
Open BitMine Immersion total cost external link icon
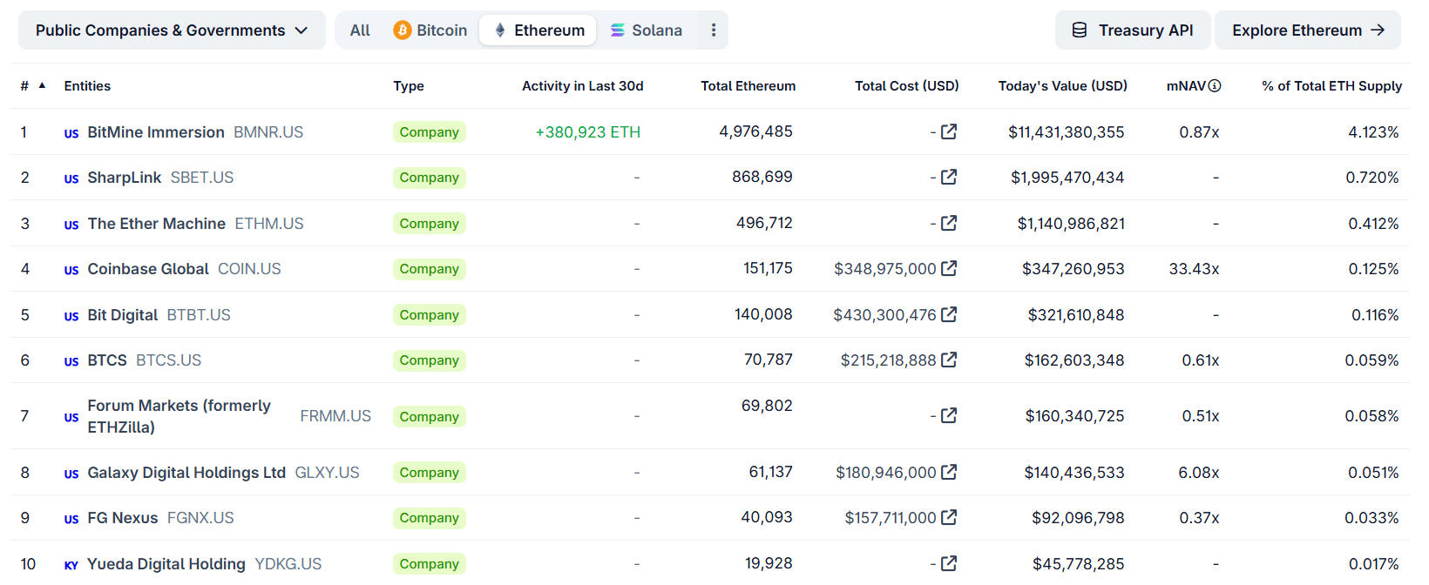[x=949, y=131]
